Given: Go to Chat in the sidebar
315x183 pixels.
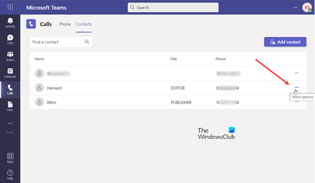Looking at the screenshot, I should click(10, 40).
